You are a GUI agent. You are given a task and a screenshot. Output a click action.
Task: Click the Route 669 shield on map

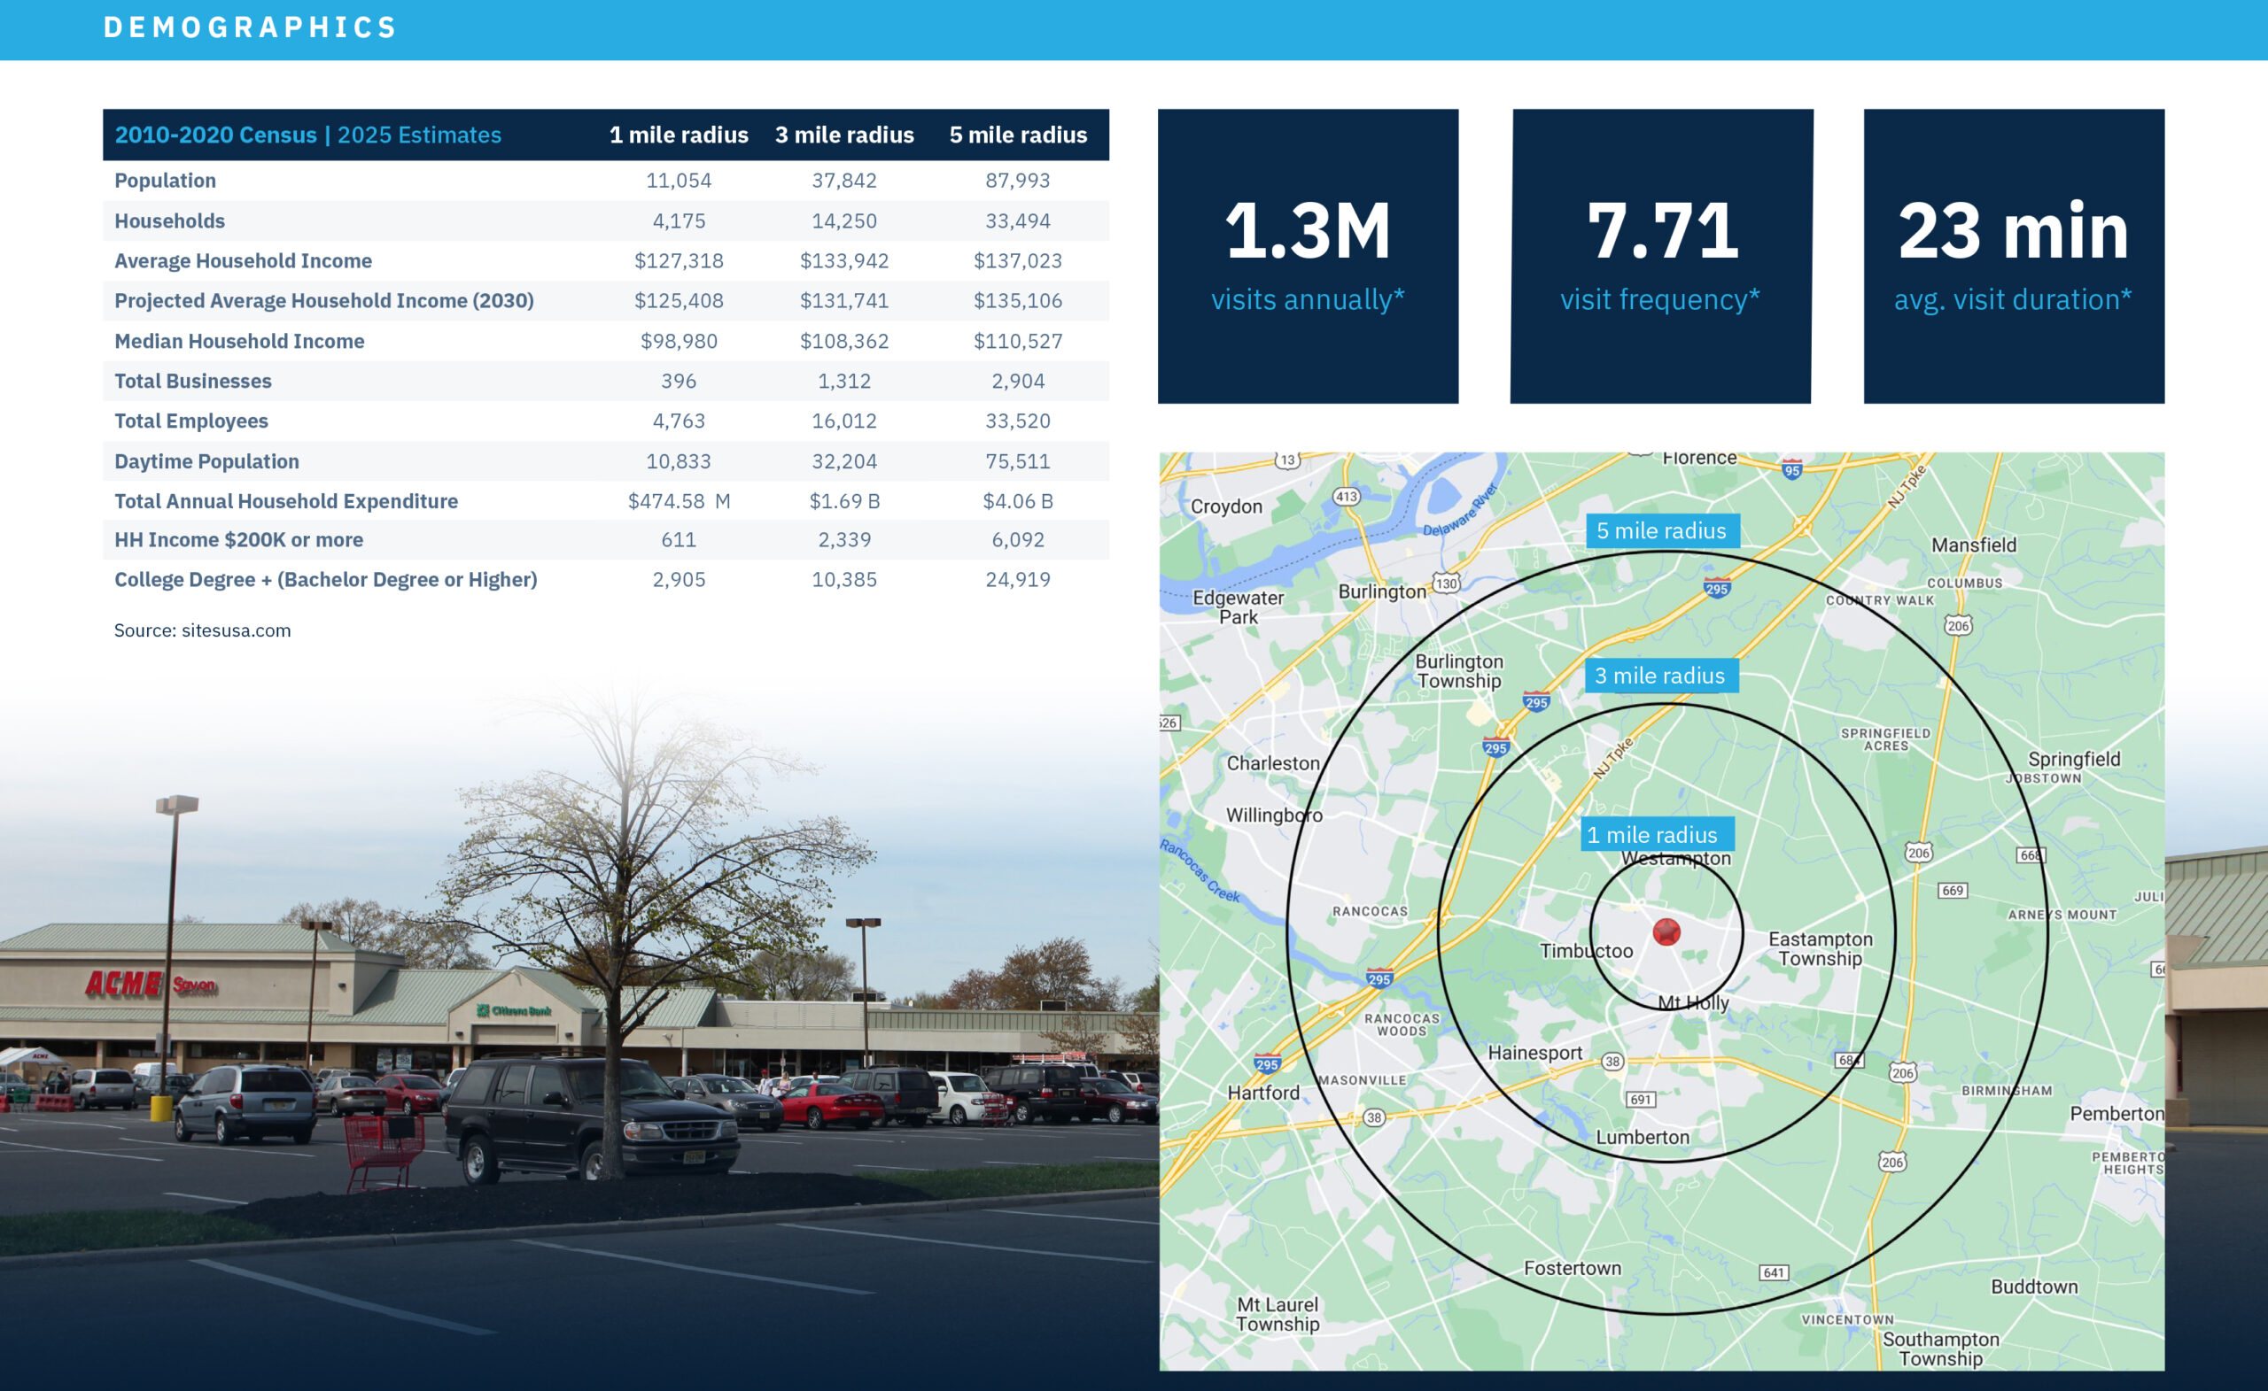[1953, 891]
